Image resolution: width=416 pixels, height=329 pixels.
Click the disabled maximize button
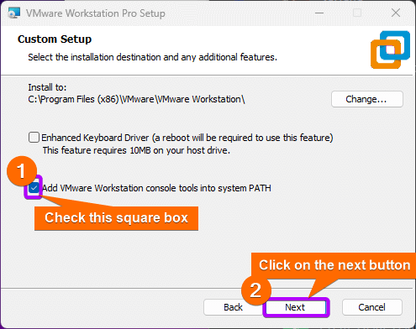(357, 13)
